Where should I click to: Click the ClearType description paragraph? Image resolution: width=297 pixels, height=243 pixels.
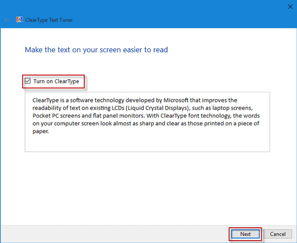click(x=146, y=116)
